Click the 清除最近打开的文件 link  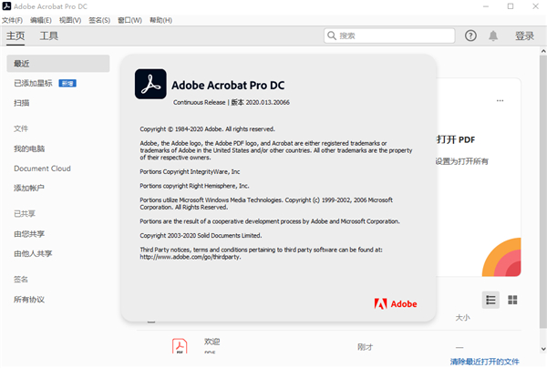pyautogui.click(x=485, y=362)
